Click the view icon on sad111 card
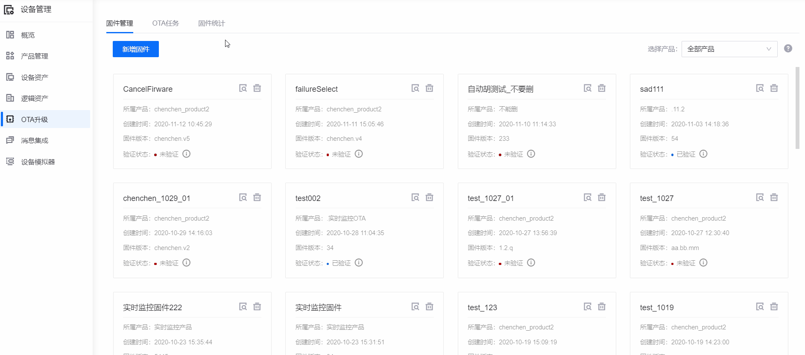The height and width of the screenshot is (355, 805). pyautogui.click(x=760, y=88)
